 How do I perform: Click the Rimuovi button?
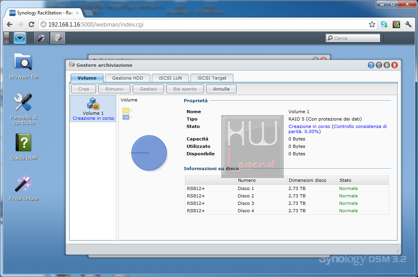[114, 89]
